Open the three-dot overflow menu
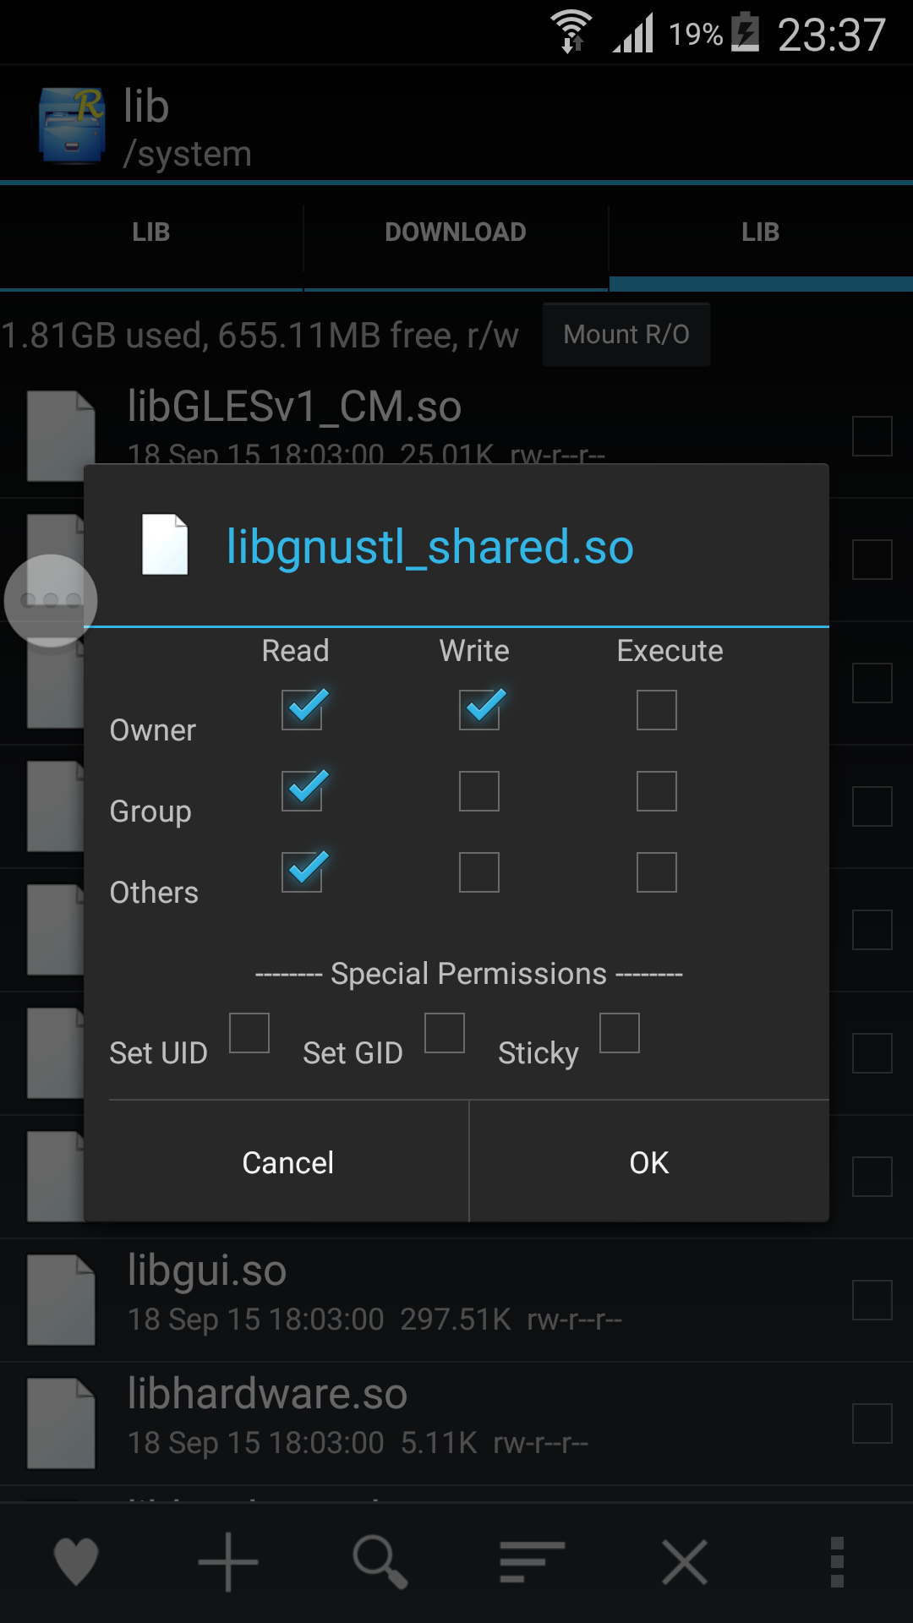Screen dimensions: 913x1623 [837, 1561]
